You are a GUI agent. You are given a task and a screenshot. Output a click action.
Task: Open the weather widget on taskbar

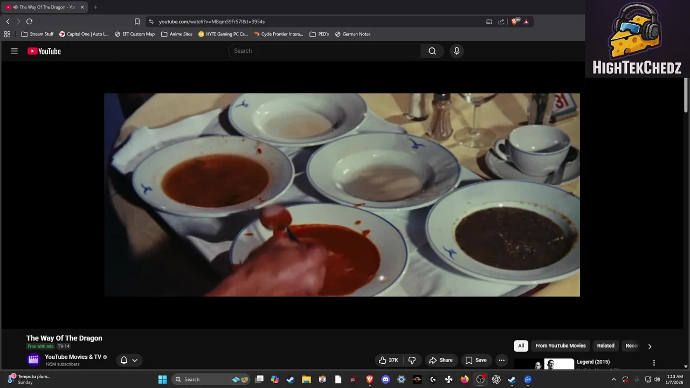click(x=29, y=379)
